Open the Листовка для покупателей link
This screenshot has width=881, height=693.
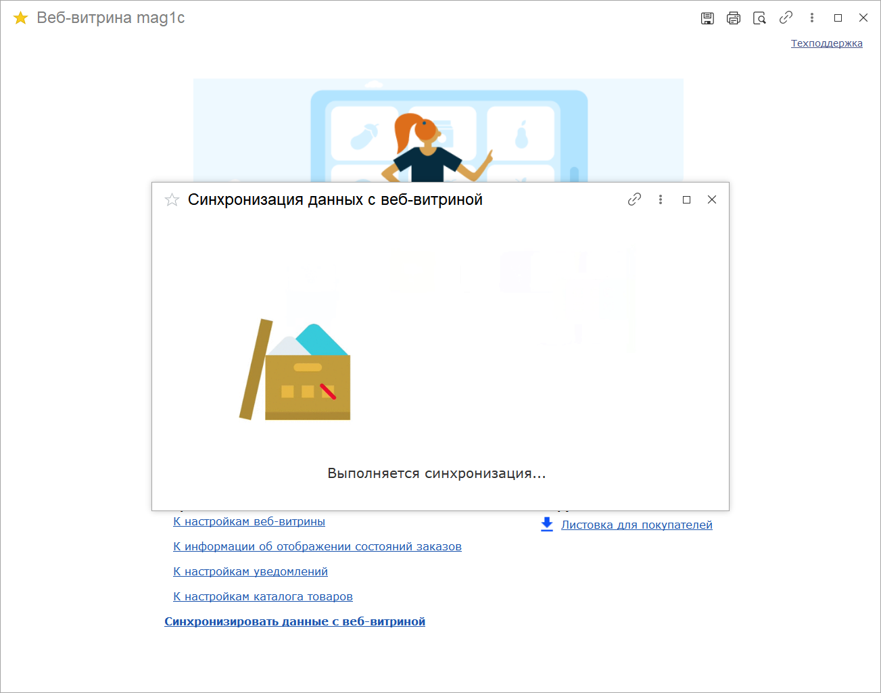pos(637,525)
